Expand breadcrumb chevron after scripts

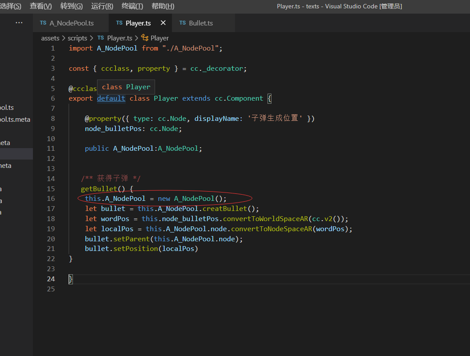pyautogui.click(x=91, y=38)
